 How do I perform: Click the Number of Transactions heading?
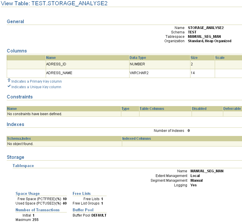(x=38, y=210)
